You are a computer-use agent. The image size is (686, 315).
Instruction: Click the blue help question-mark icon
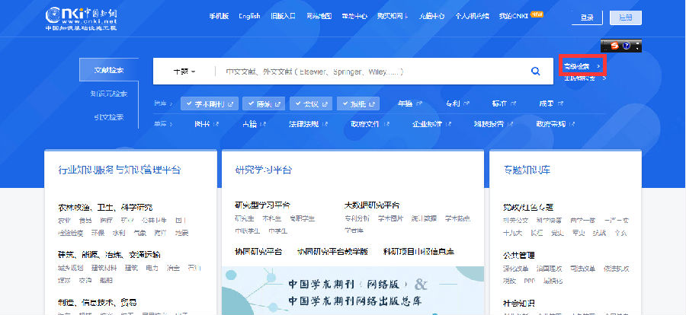(626, 46)
